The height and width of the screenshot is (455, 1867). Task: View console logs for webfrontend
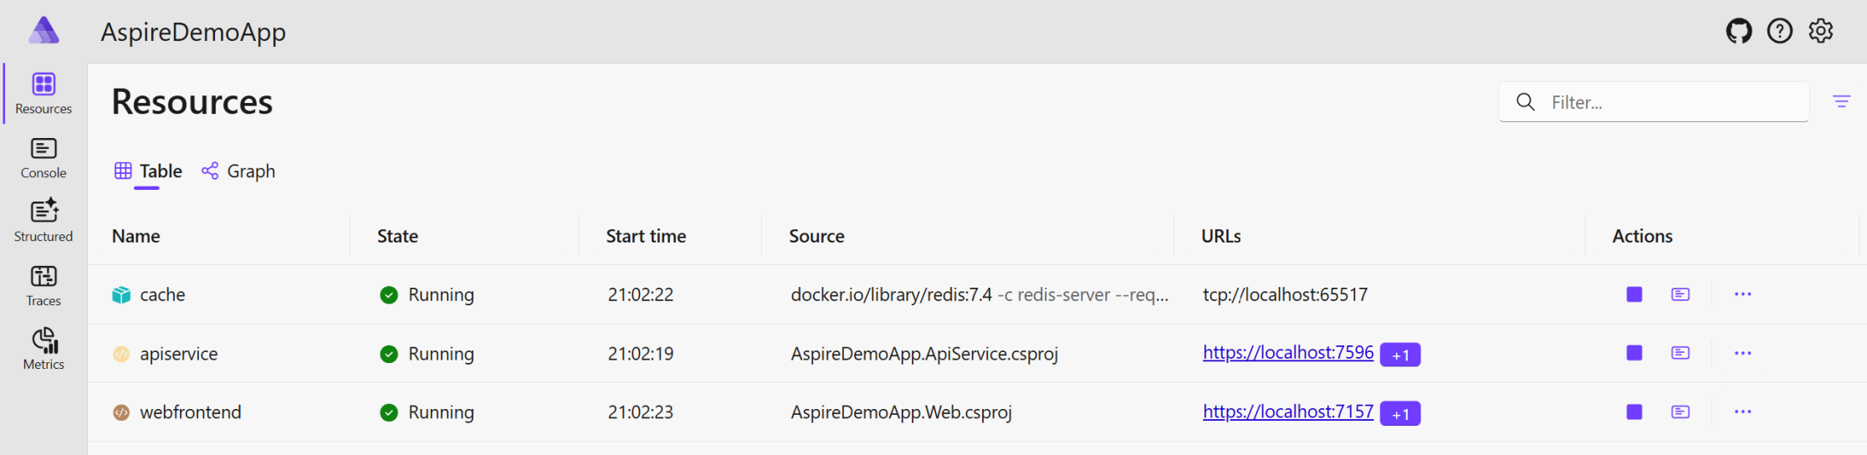[1680, 412]
